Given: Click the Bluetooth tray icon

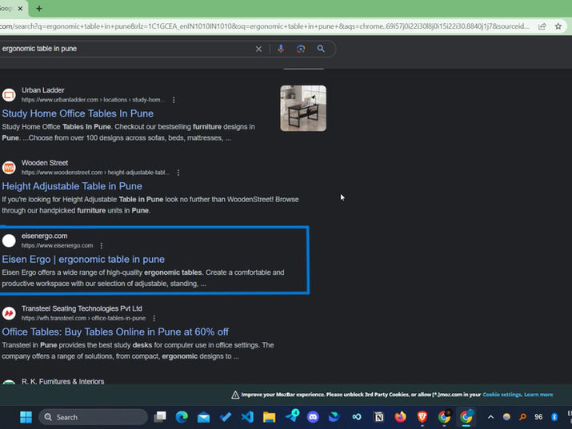Looking at the screenshot, I should (x=554, y=417).
